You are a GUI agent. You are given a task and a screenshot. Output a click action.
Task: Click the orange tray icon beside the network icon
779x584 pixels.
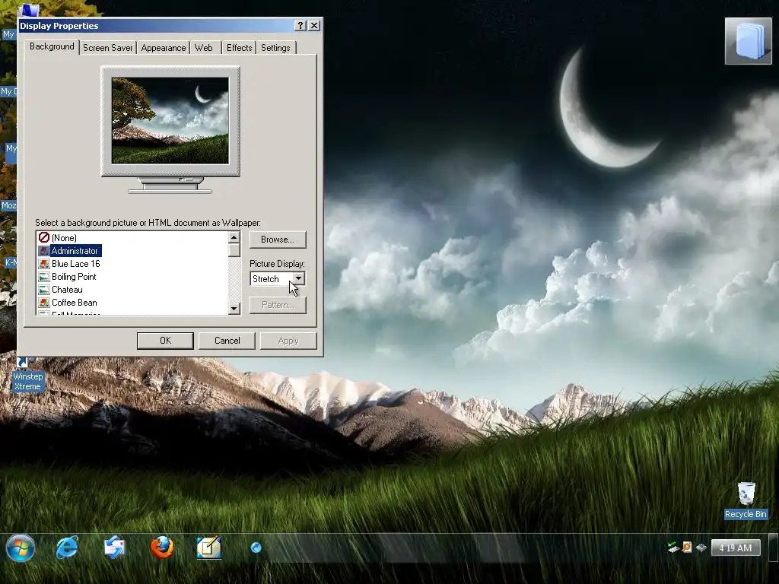tap(687, 547)
